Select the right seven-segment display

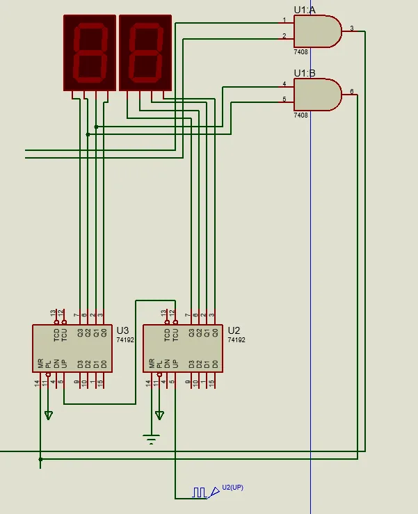tap(145, 52)
